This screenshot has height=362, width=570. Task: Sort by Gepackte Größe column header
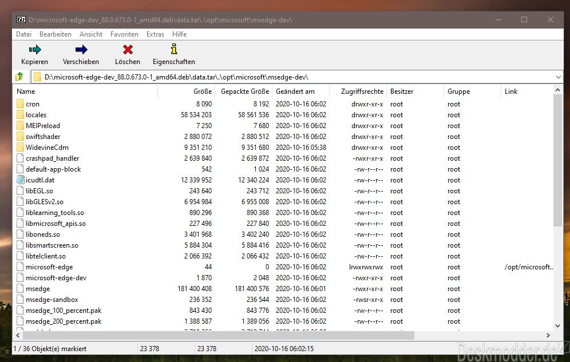click(244, 92)
